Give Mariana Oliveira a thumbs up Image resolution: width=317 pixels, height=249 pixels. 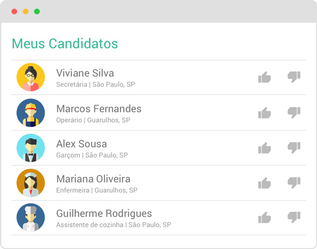click(x=264, y=183)
